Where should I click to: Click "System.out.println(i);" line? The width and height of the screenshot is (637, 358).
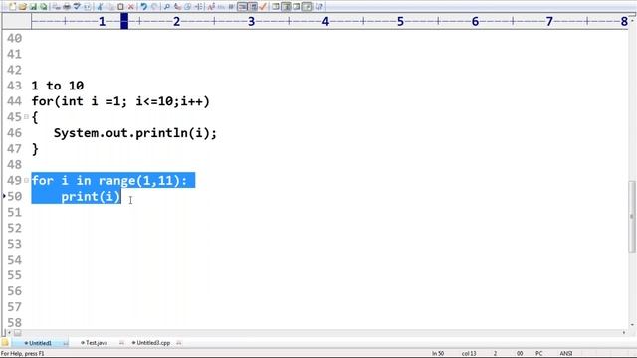[x=135, y=133]
